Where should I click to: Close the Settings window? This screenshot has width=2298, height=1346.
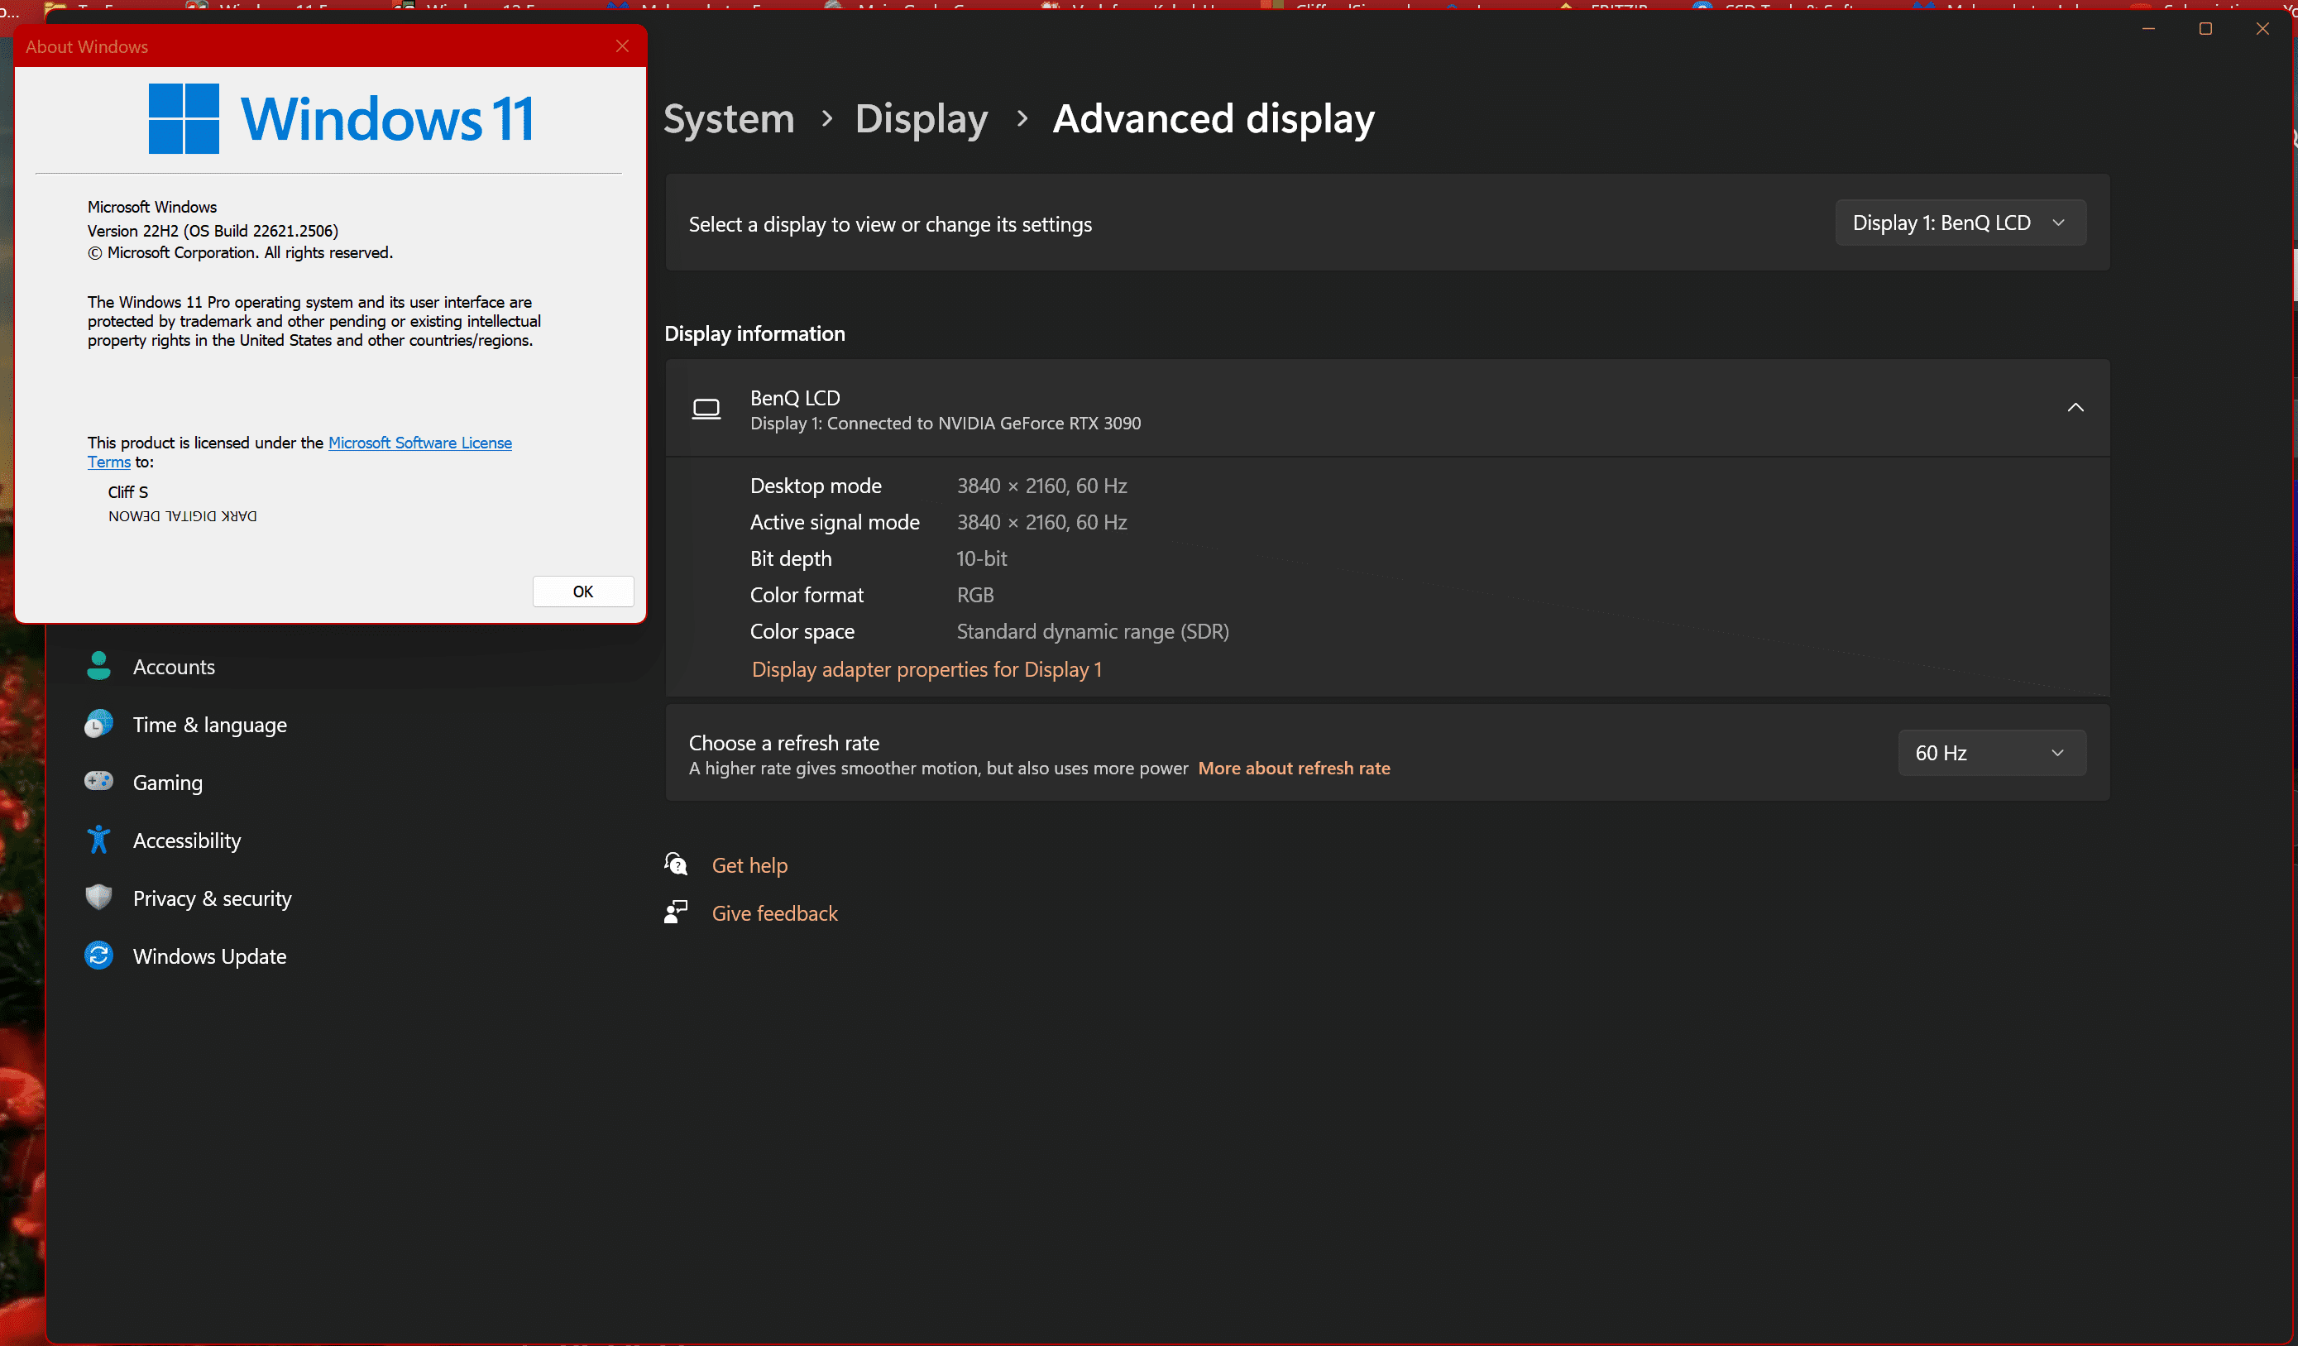[x=2262, y=28]
